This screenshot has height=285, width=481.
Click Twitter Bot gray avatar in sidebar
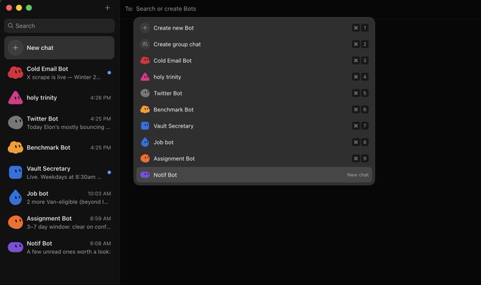click(x=16, y=123)
